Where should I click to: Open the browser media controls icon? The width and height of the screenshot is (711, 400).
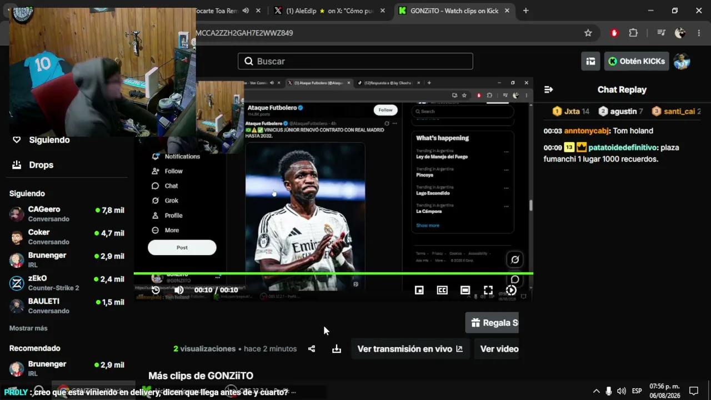pos(661,33)
